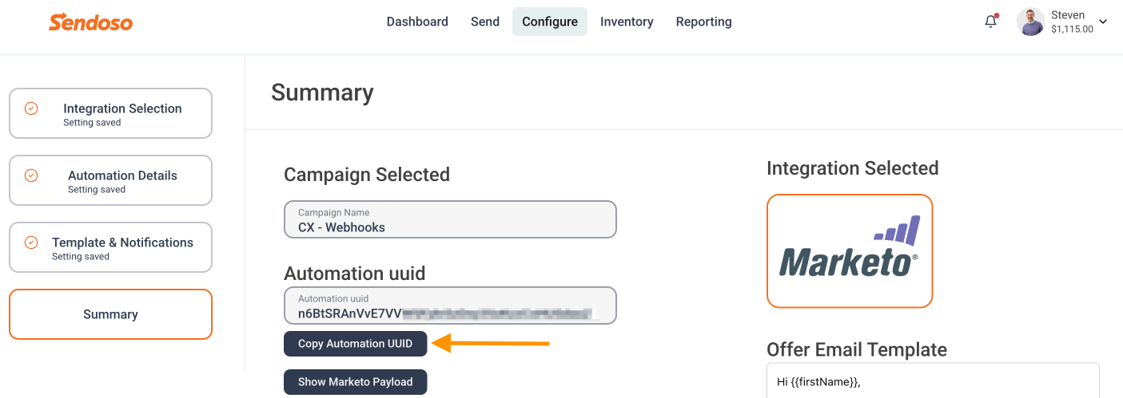Select the Marketo integration logo
This screenshot has width=1123, height=398.
coord(850,250)
